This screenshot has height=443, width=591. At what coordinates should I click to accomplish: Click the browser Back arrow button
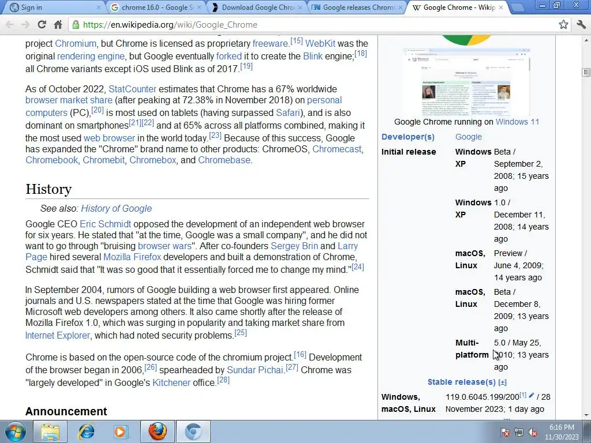pos(10,25)
